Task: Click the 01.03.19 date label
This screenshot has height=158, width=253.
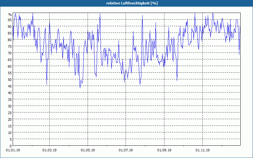Action: (x=50, y=150)
